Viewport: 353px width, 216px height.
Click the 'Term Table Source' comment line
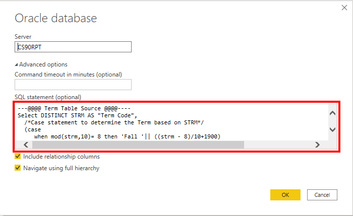(x=74, y=108)
